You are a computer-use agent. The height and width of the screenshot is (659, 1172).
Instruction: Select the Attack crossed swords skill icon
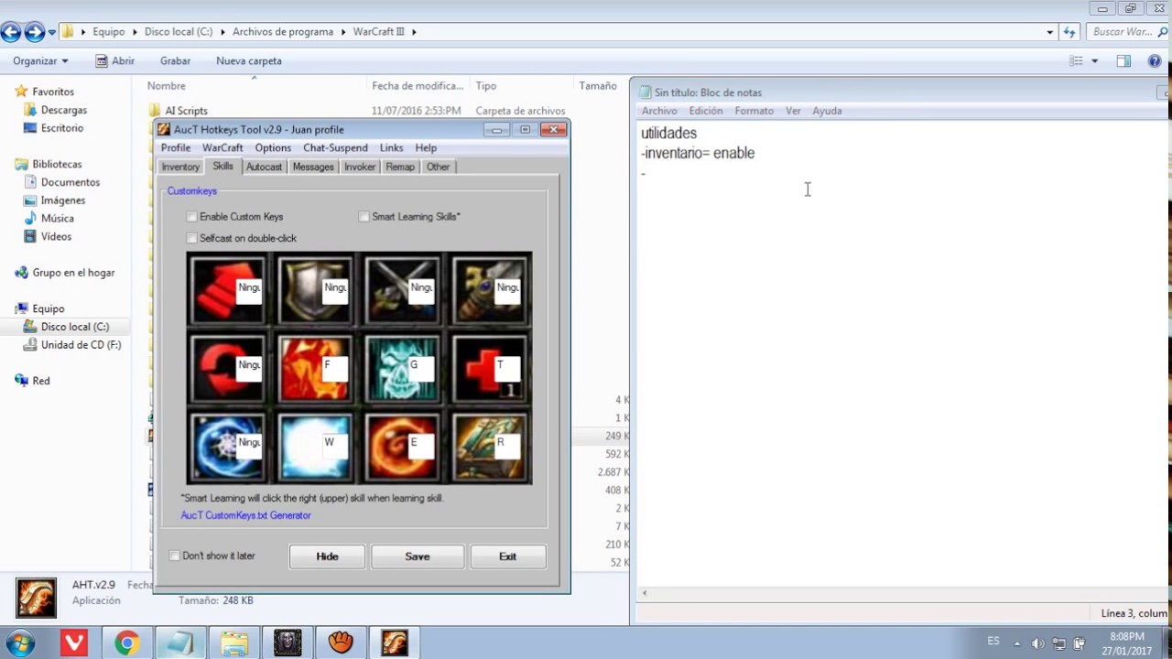[x=402, y=291]
